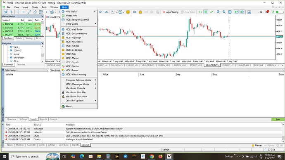The image size is (285, 160).
Task: Open the objects shapes dropdown arrow
Action: coord(55,12)
